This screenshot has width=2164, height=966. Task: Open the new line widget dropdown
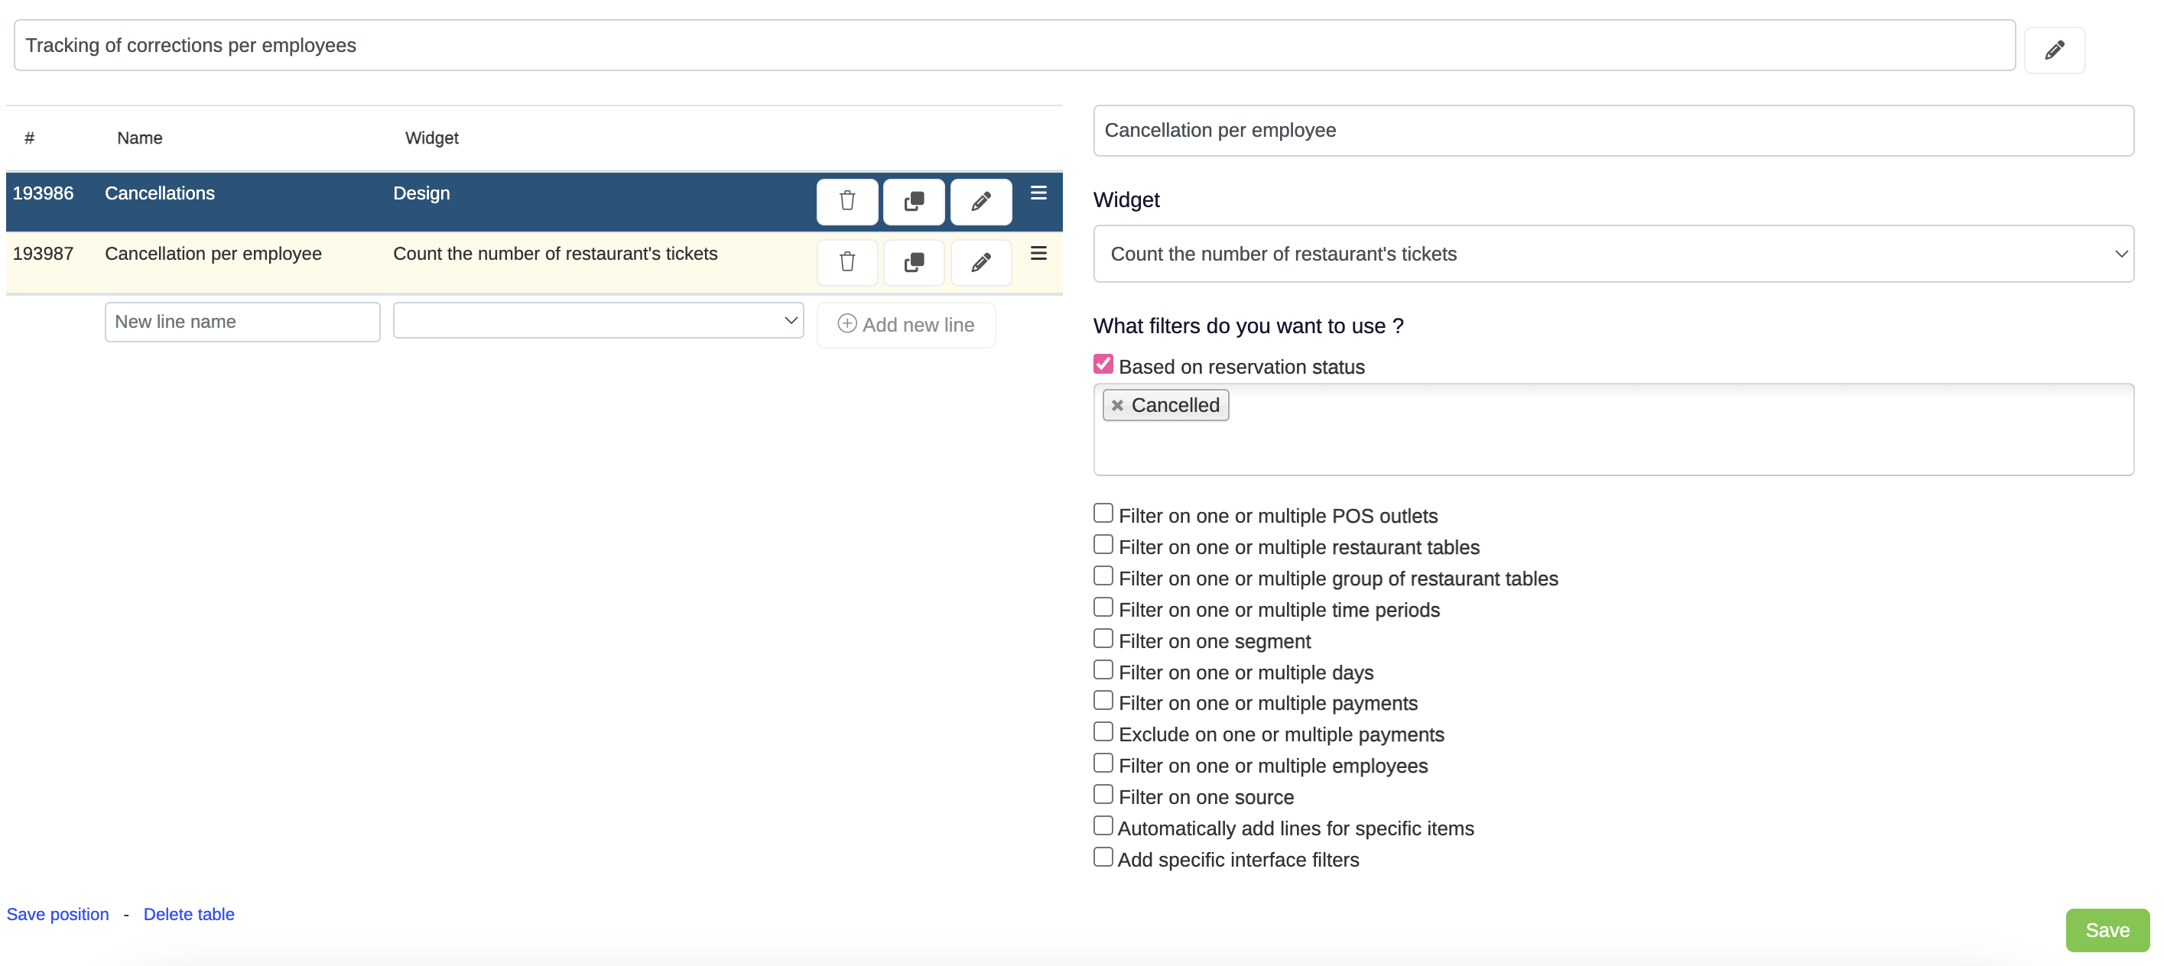click(597, 321)
